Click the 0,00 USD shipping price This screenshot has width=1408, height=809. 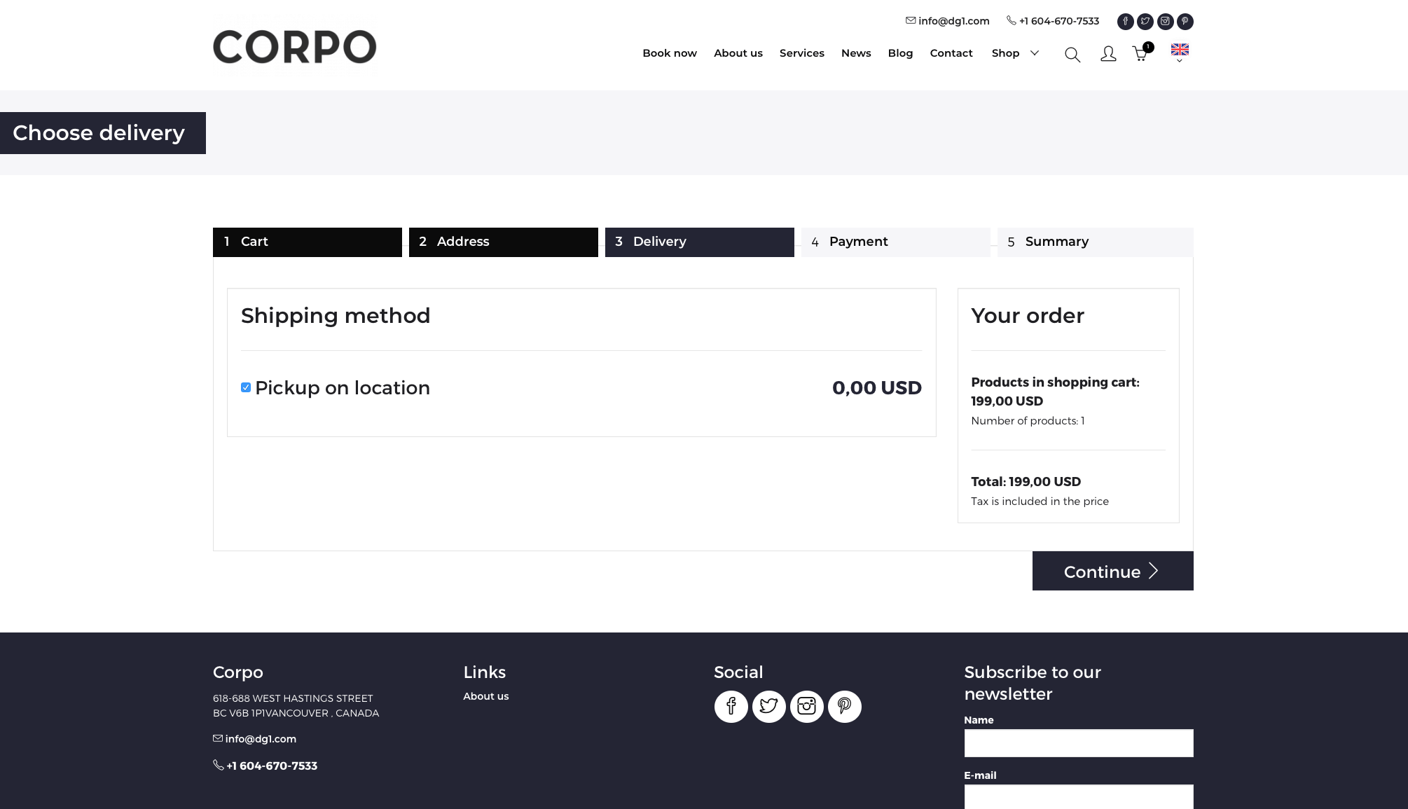tap(876, 388)
